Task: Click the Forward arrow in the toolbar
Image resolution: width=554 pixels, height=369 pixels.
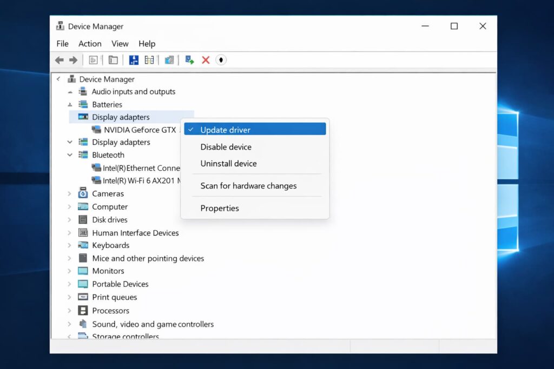Action: (73, 60)
